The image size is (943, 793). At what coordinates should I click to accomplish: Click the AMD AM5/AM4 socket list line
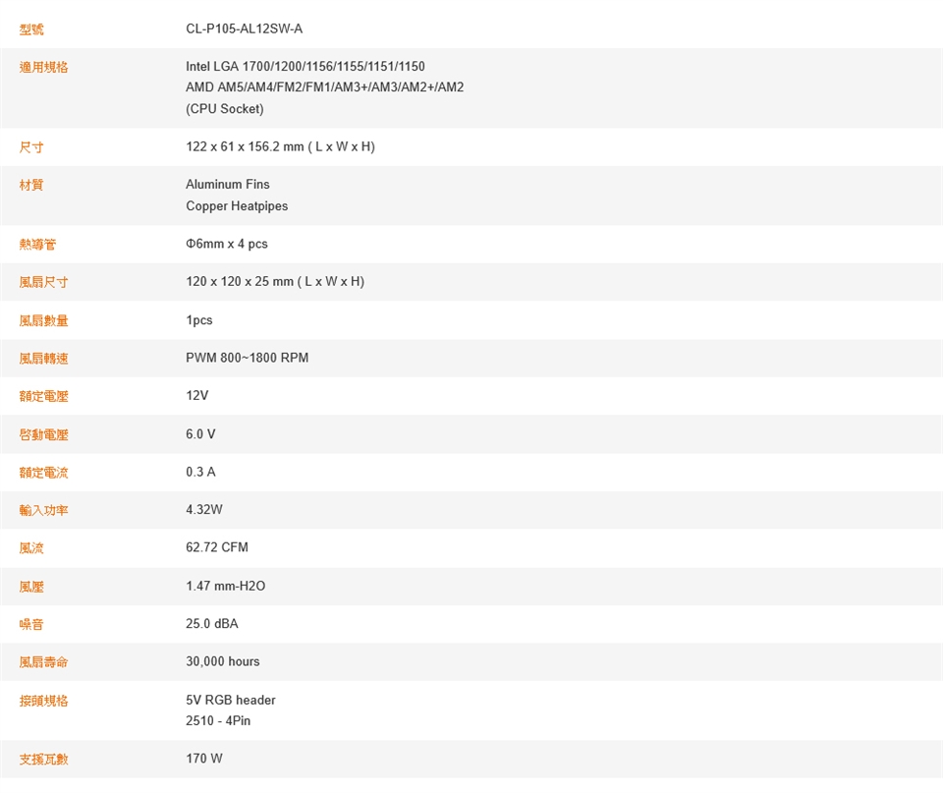tap(324, 87)
